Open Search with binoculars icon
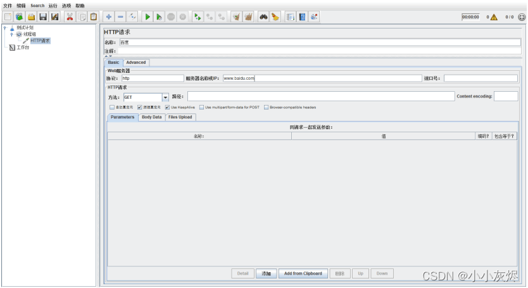Screen dimensions: 528x288 263,16
